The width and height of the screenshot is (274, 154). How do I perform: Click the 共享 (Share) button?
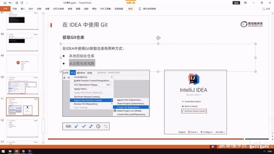tap(266, 9)
